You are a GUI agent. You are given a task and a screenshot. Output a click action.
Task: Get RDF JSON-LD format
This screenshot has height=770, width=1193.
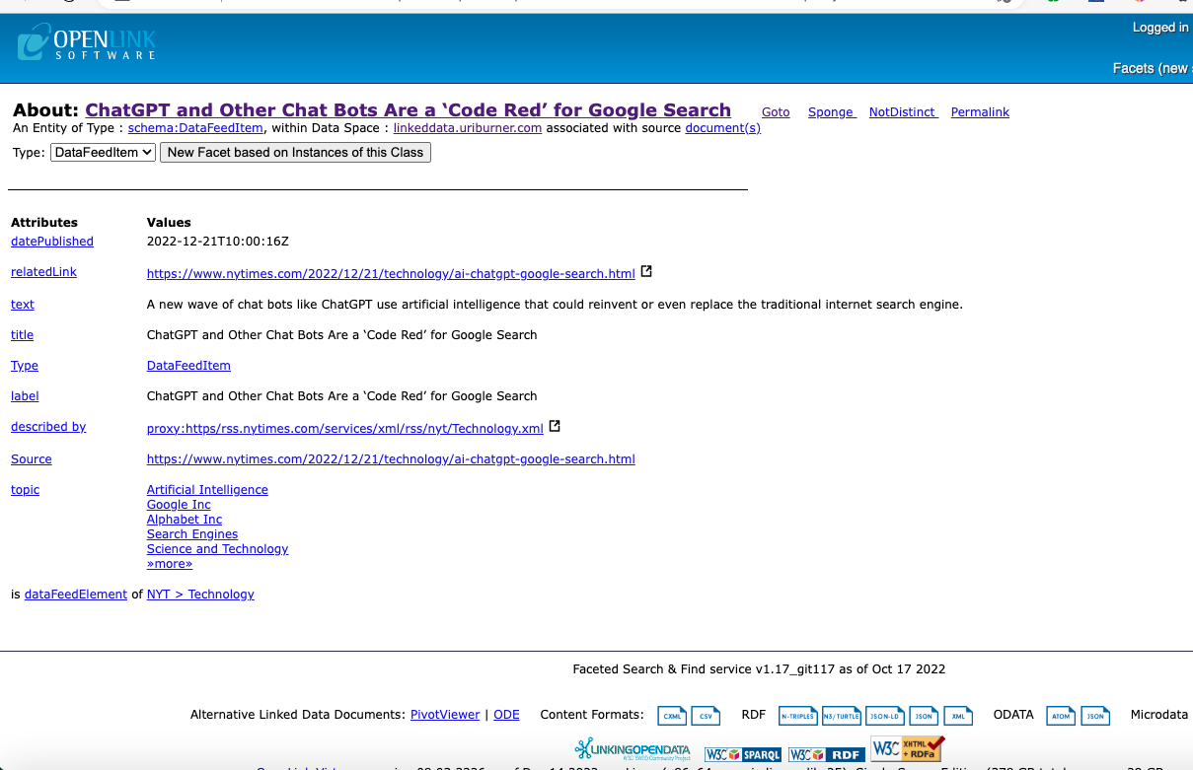tap(885, 716)
